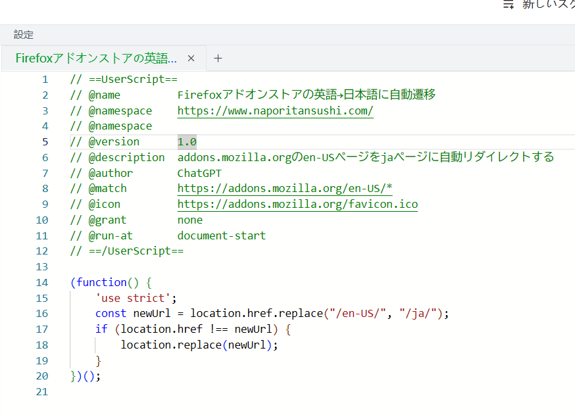Click line number 1 in the gutter

point(45,80)
